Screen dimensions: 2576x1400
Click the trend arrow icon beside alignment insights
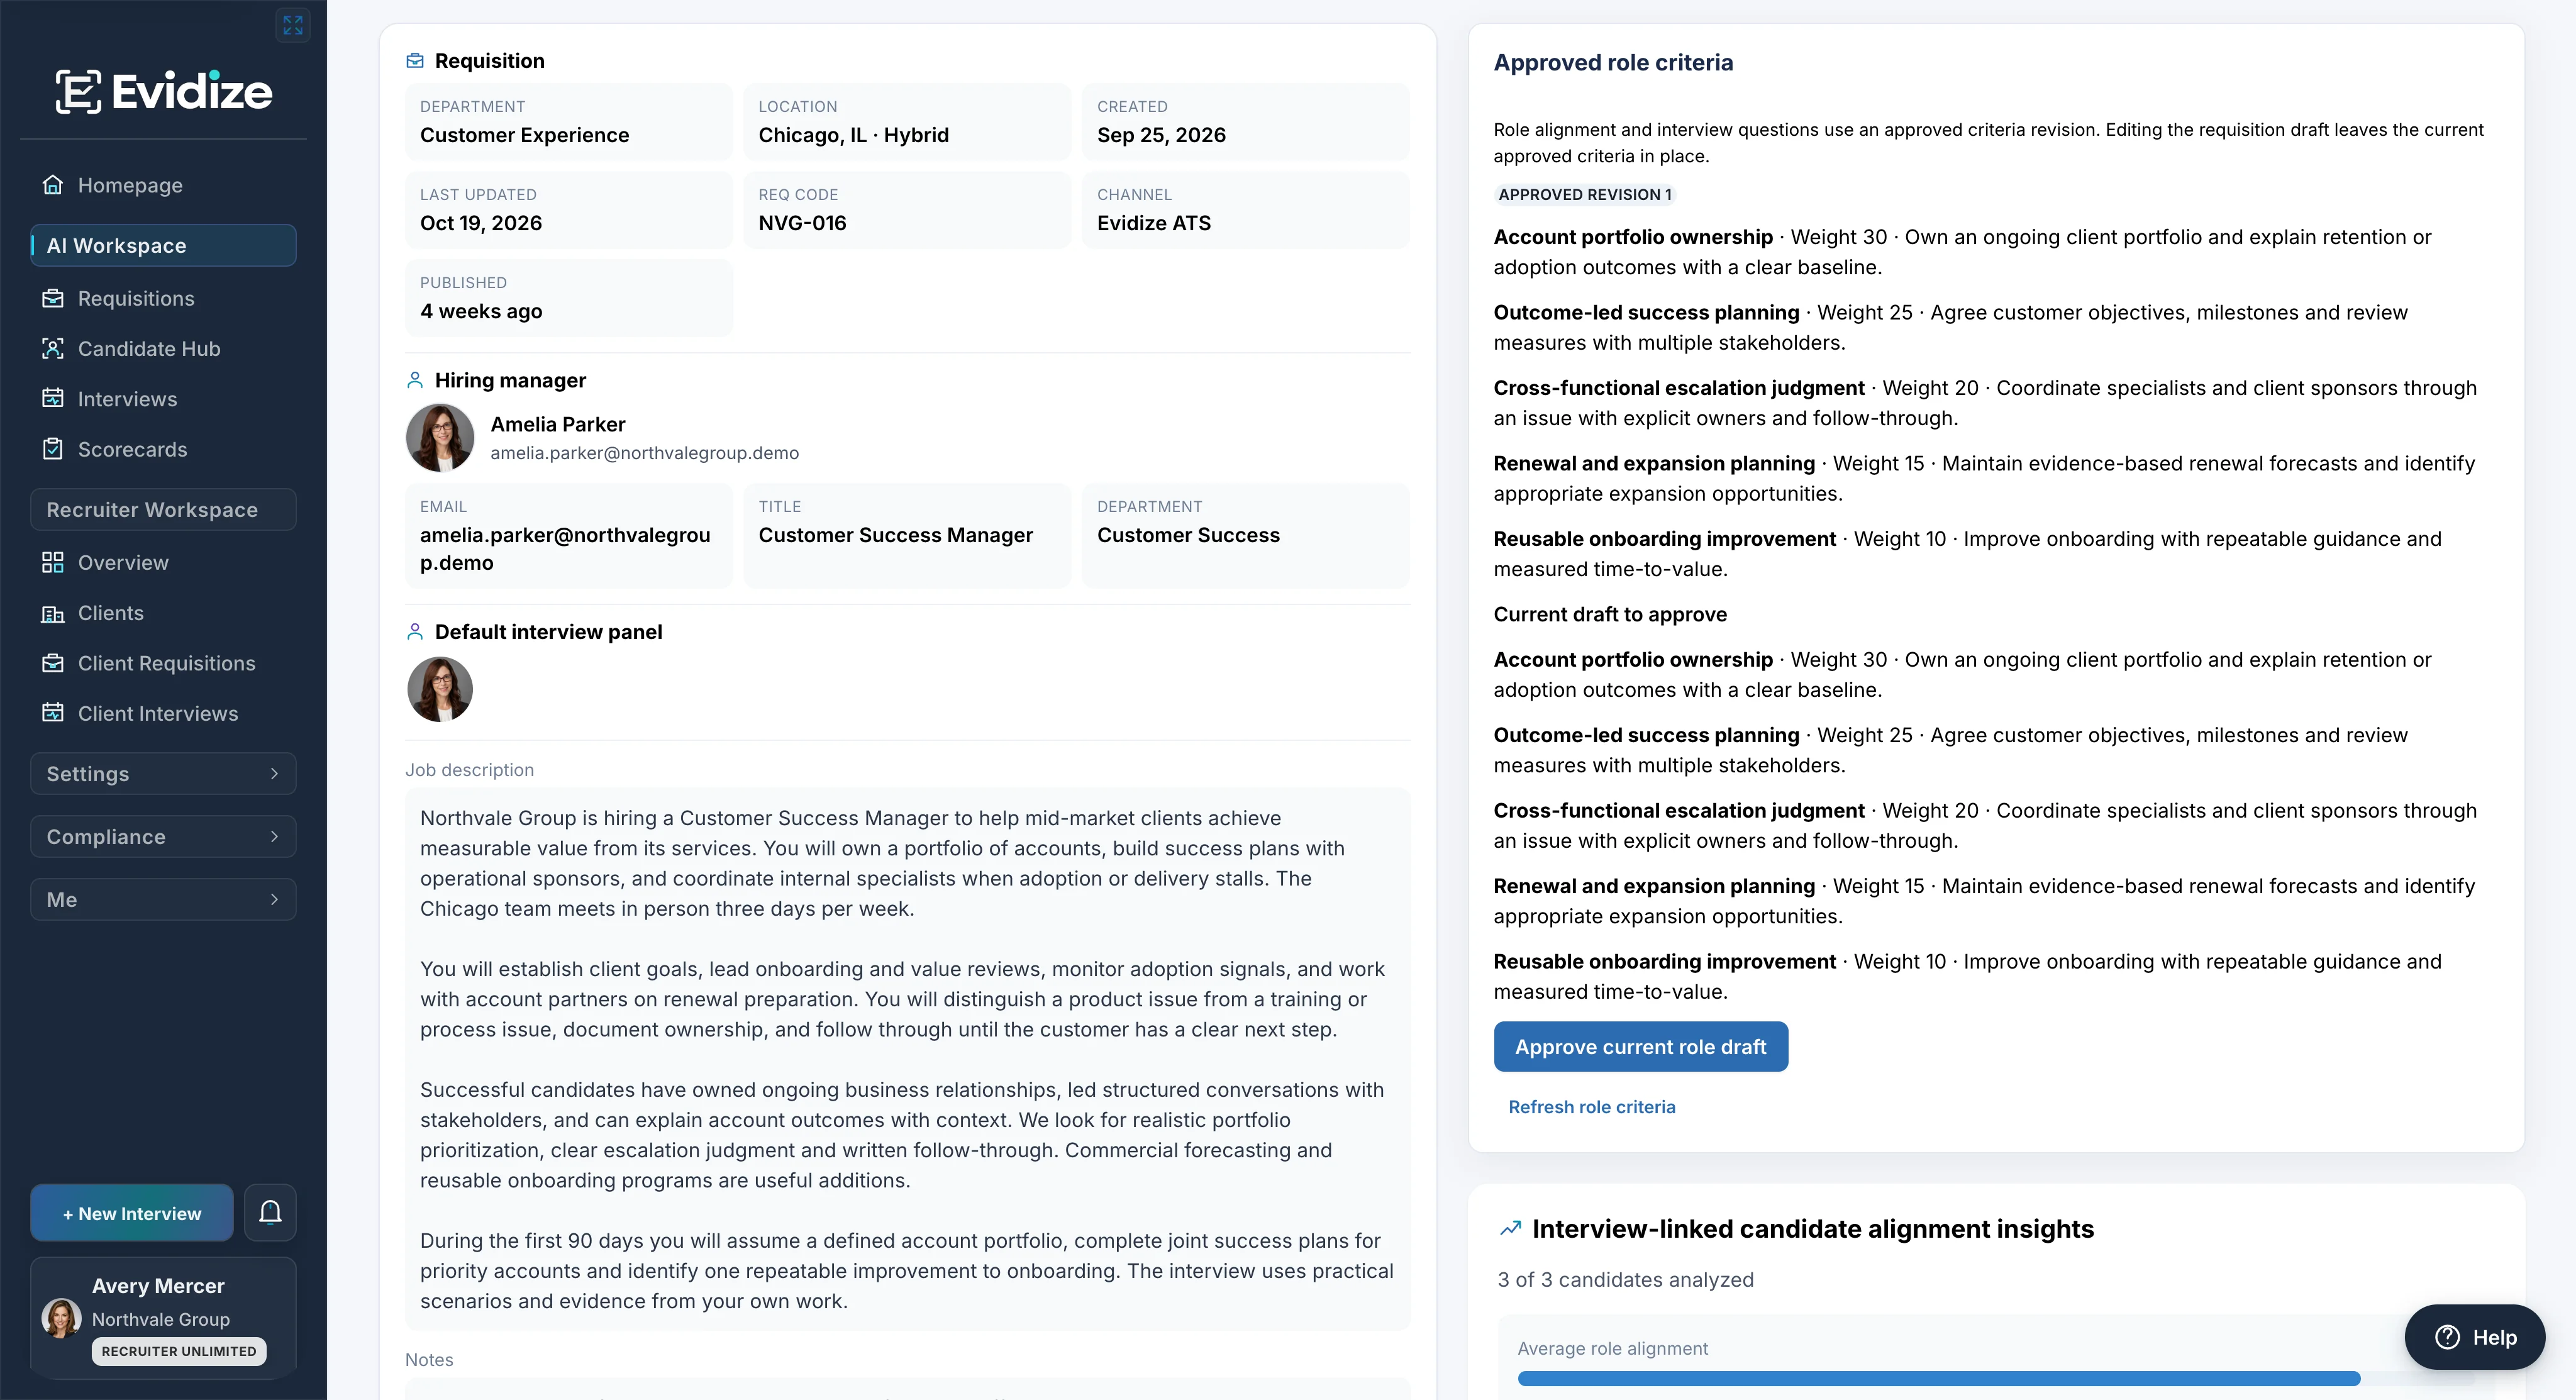[x=1510, y=1228]
